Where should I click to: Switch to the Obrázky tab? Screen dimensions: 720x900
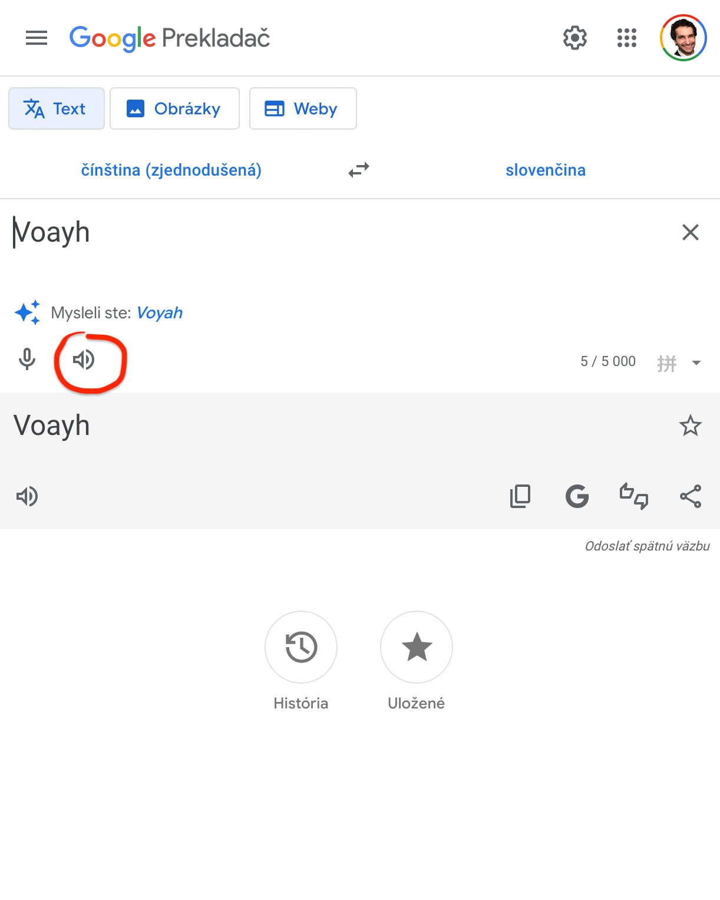(x=174, y=108)
